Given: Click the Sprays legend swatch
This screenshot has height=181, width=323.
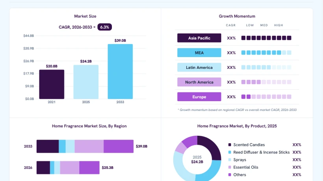Looking at the screenshot, I should coord(230,160).
